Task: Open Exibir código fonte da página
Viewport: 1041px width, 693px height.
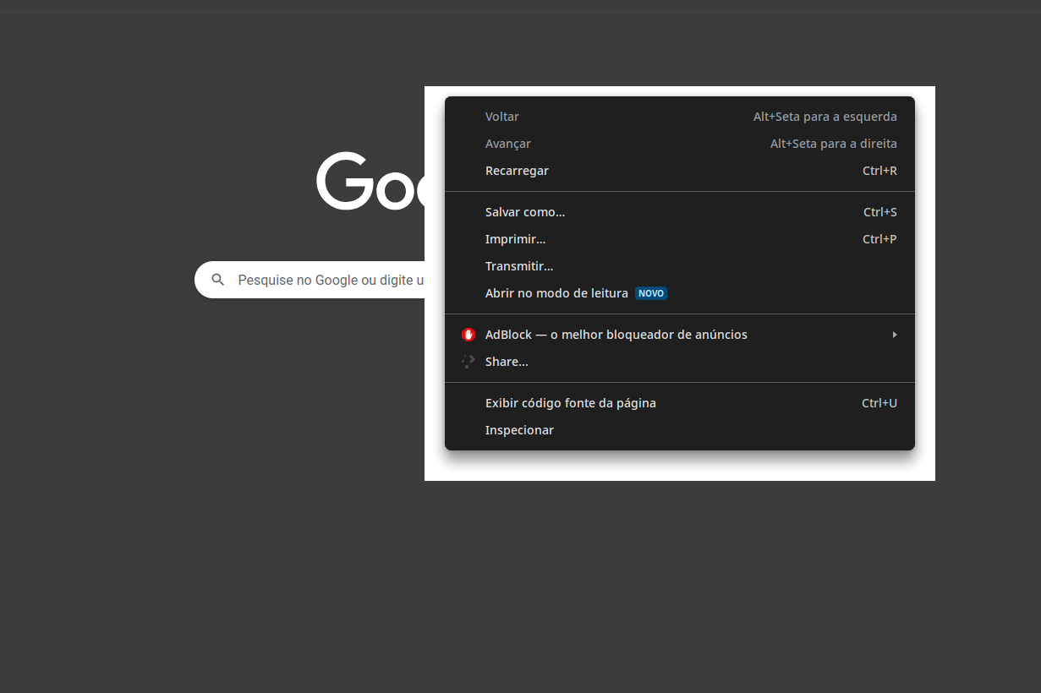Action: coord(570,403)
